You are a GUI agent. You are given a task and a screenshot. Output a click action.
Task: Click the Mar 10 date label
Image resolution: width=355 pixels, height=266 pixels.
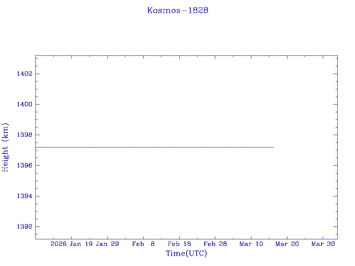click(251, 244)
